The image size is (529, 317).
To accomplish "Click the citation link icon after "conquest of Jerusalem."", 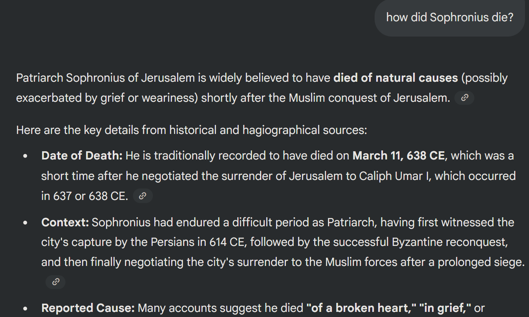I will click(x=464, y=98).
